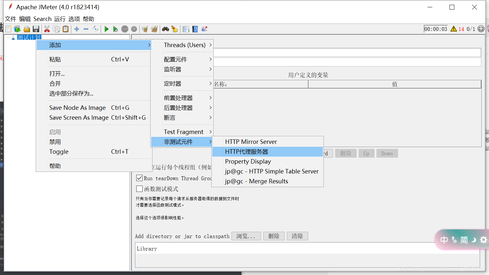
Task: Select 合并 in context menu
Action: (94, 84)
